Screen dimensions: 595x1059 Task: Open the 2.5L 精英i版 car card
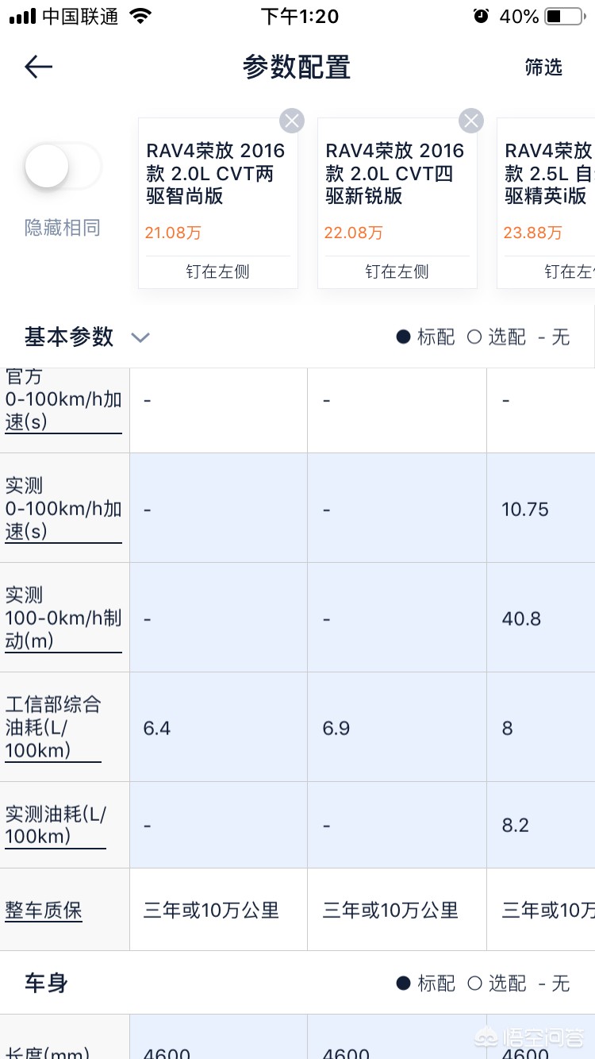[x=547, y=203]
